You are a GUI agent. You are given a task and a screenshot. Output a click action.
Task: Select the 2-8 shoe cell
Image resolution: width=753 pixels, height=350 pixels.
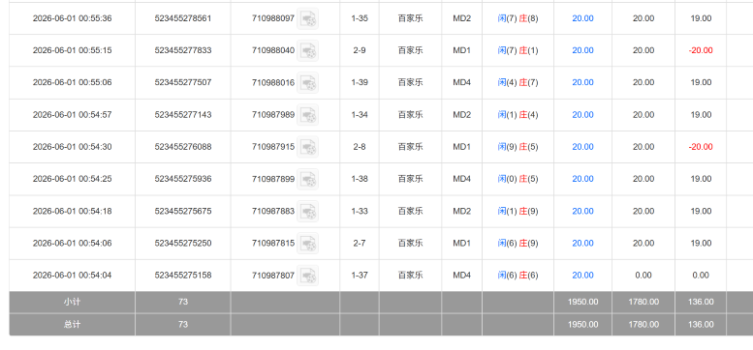tap(360, 147)
